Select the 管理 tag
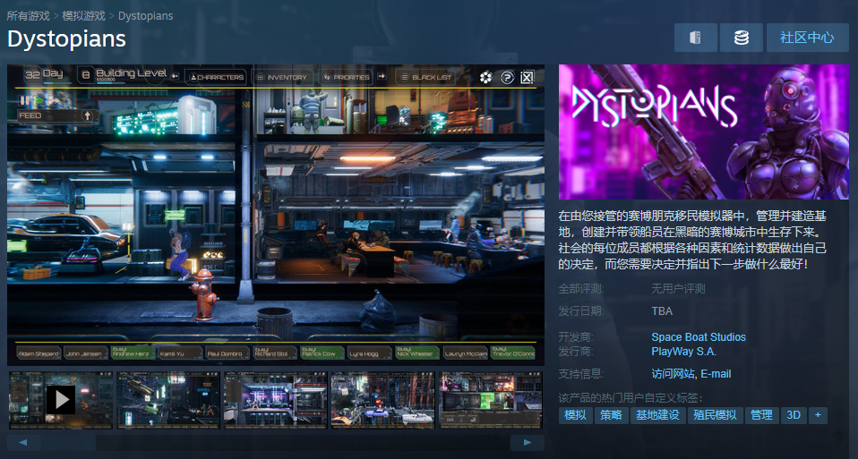The image size is (858, 459). click(761, 415)
